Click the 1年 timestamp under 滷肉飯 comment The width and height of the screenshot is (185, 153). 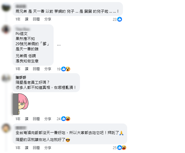(x=18, y=148)
